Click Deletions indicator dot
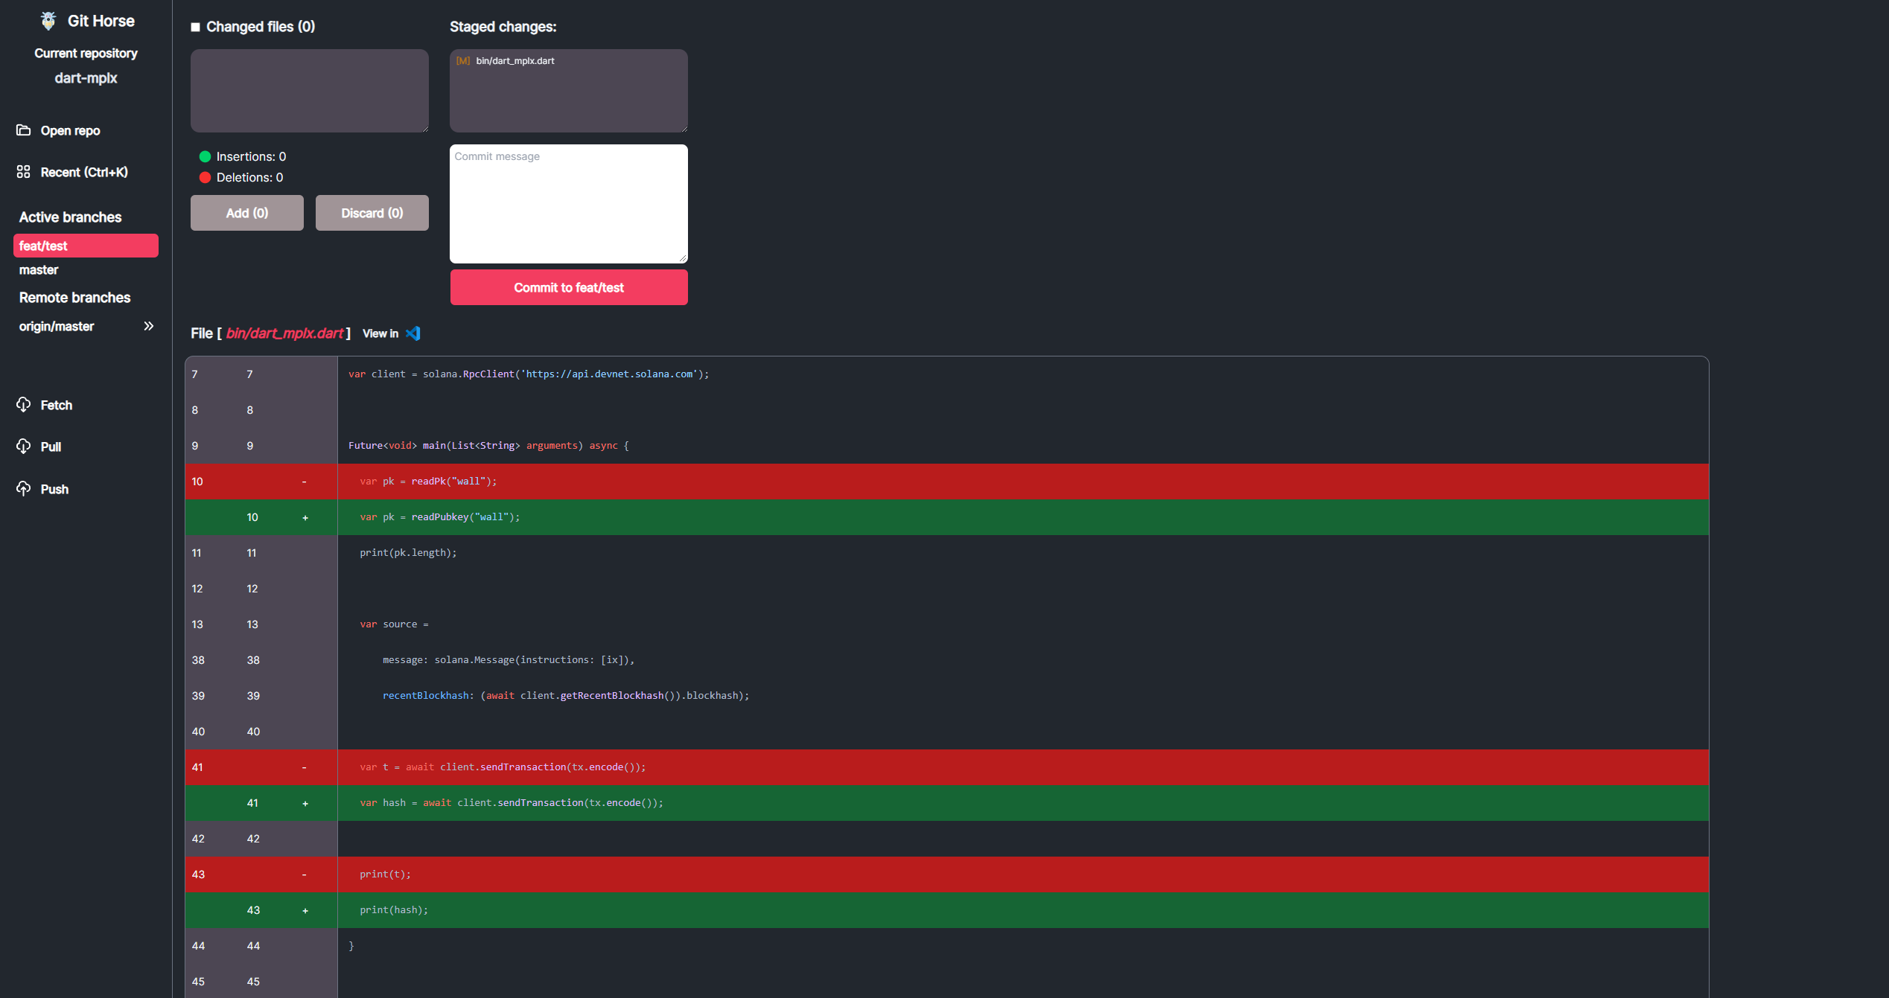Image resolution: width=1889 pixels, height=998 pixels. (x=203, y=177)
